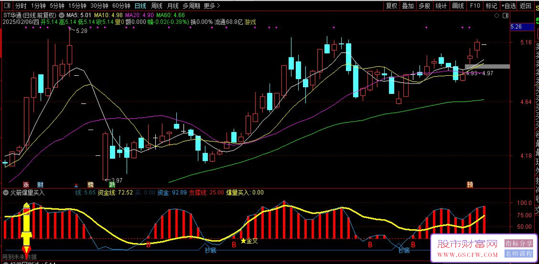The height and width of the screenshot is (264, 539).
Task: Click the 3.97 low price annotation
Action: [117, 180]
